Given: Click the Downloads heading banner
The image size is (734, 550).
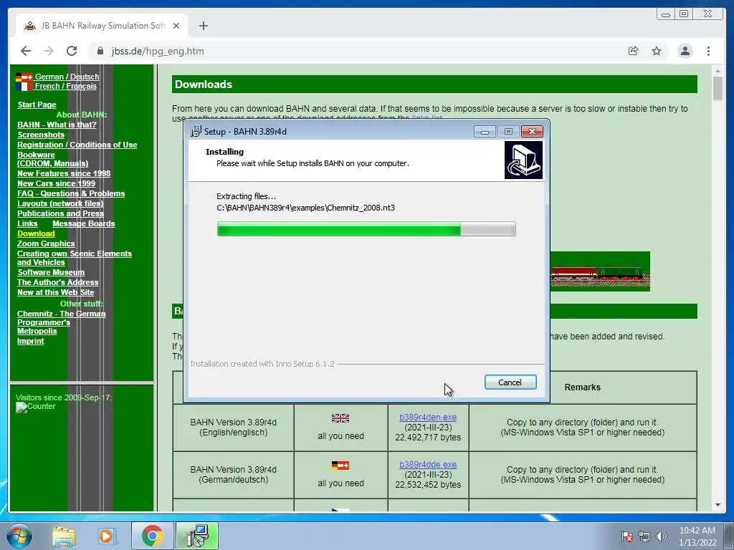Looking at the screenshot, I should click(434, 85).
